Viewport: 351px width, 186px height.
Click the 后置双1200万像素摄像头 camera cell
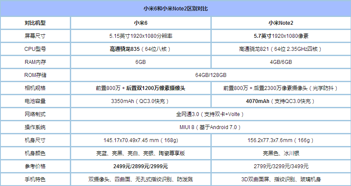click(141, 88)
